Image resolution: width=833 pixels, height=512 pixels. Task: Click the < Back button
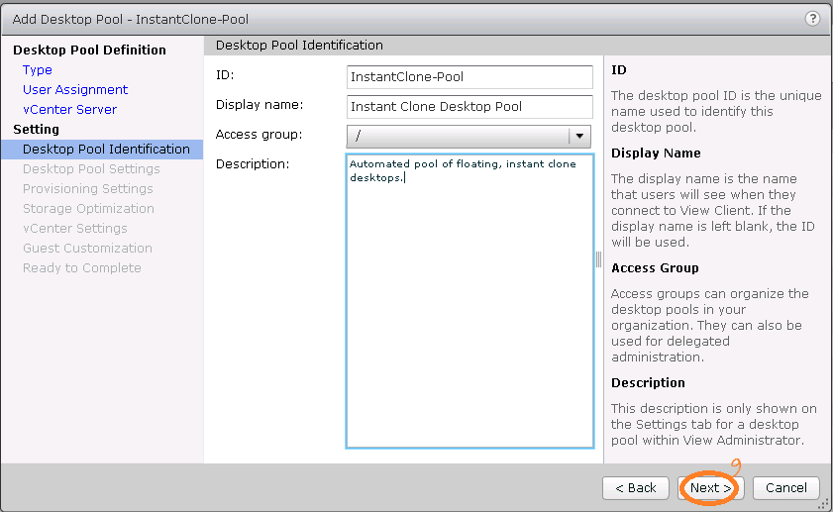coord(636,488)
